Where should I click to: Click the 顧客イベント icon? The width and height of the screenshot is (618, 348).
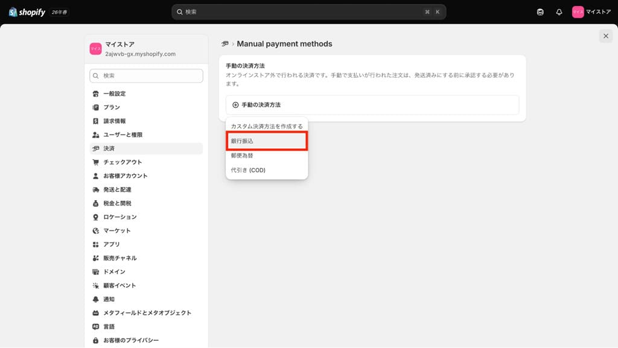coord(95,286)
